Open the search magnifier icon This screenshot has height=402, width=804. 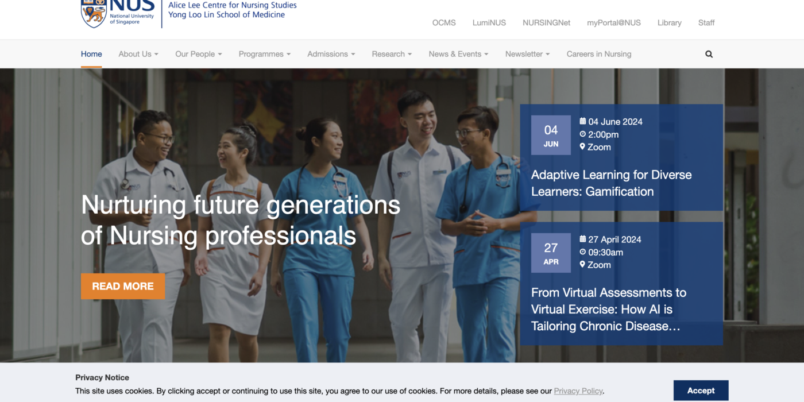(709, 54)
